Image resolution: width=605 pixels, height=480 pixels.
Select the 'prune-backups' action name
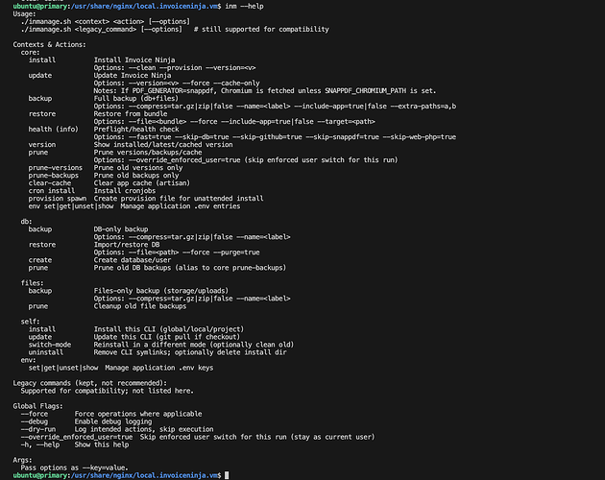pyautogui.click(x=53, y=176)
